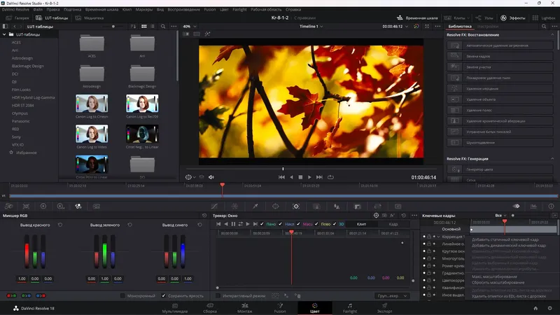Image resolution: width=560 pixels, height=315 pixels.
Task: Mute the viewer audio speaker icon
Action: pyautogui.click(x=211, y=177)
